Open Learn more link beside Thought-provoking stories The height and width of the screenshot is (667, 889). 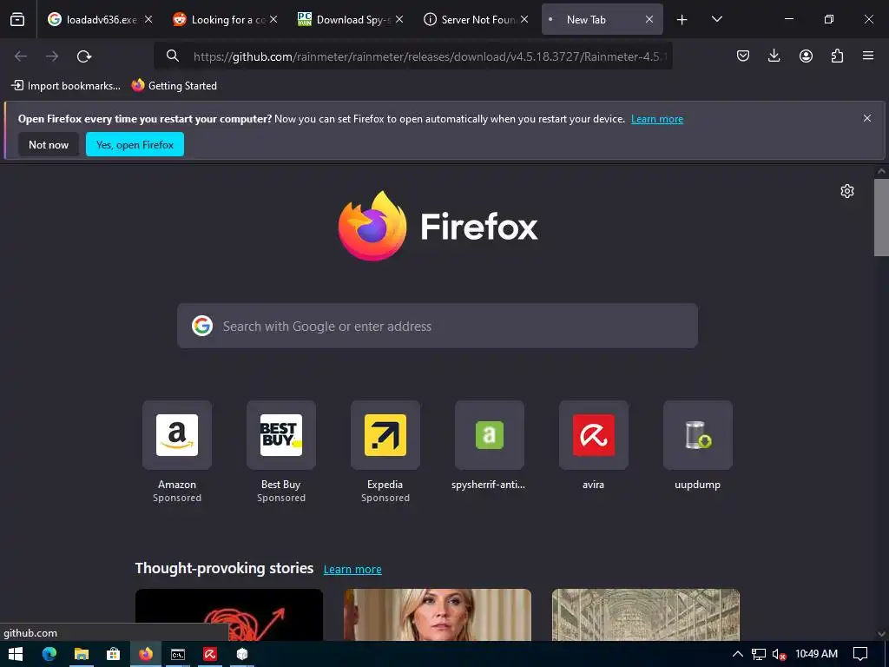[x=352, y=569]
